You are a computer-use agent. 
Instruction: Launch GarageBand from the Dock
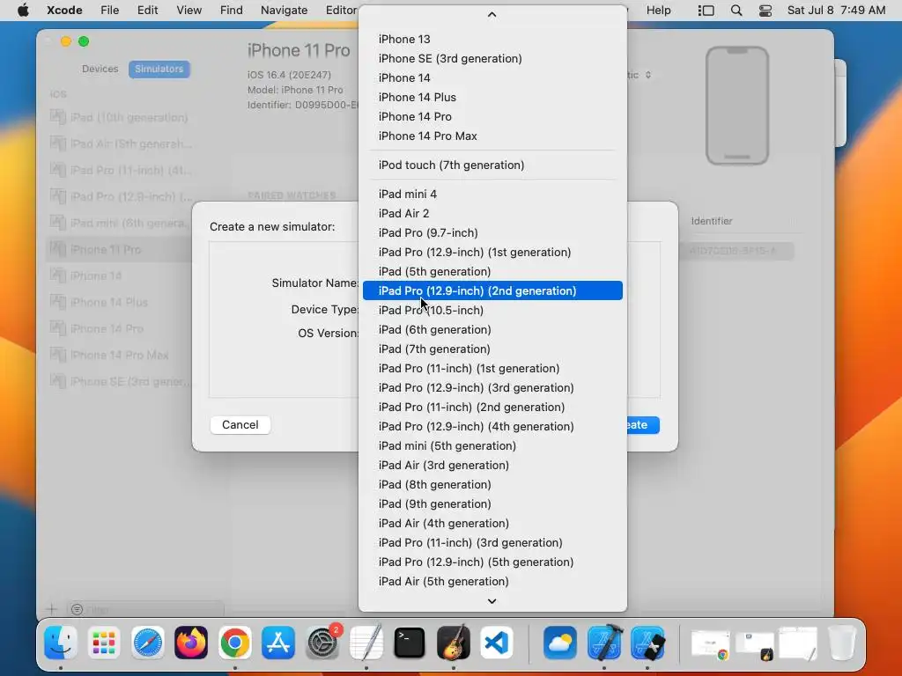pyautogui.click(x=454, y=643)
